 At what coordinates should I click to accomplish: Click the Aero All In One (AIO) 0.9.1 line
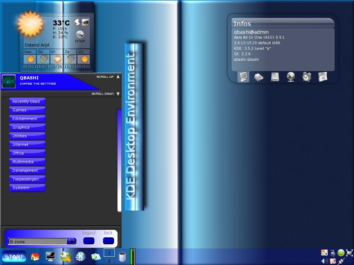point(259,37)
